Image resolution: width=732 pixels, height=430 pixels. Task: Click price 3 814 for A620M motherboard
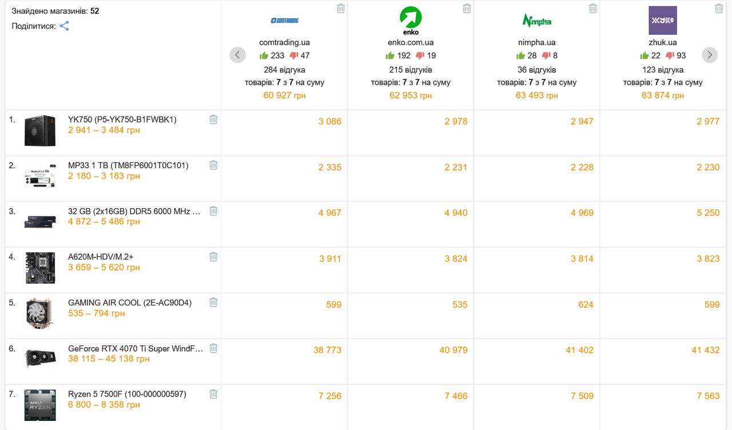[x=582, y=258]
